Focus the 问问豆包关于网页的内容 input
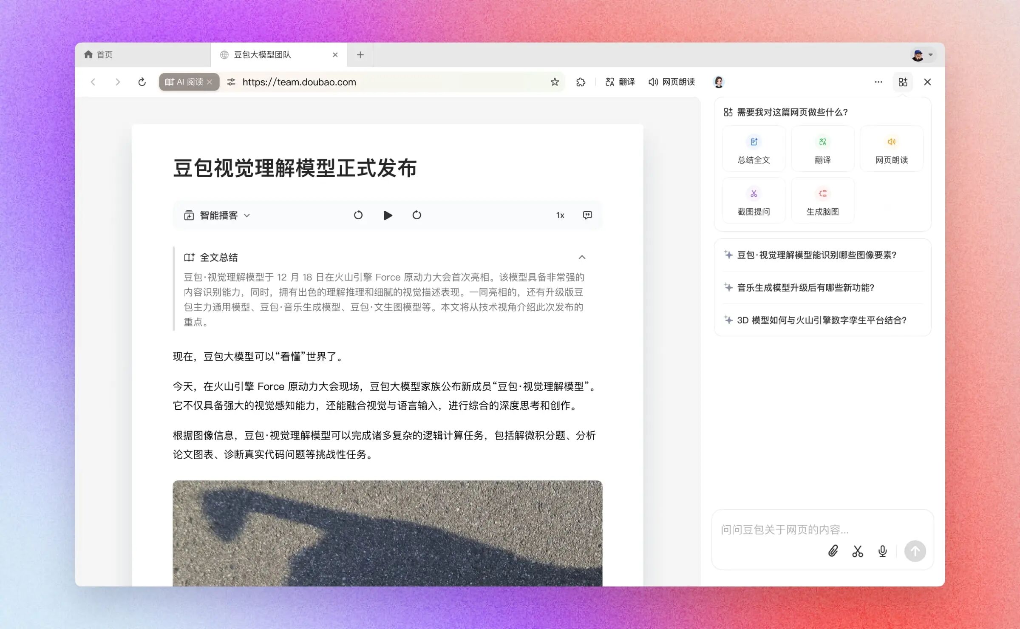 [x=822, y=529]
